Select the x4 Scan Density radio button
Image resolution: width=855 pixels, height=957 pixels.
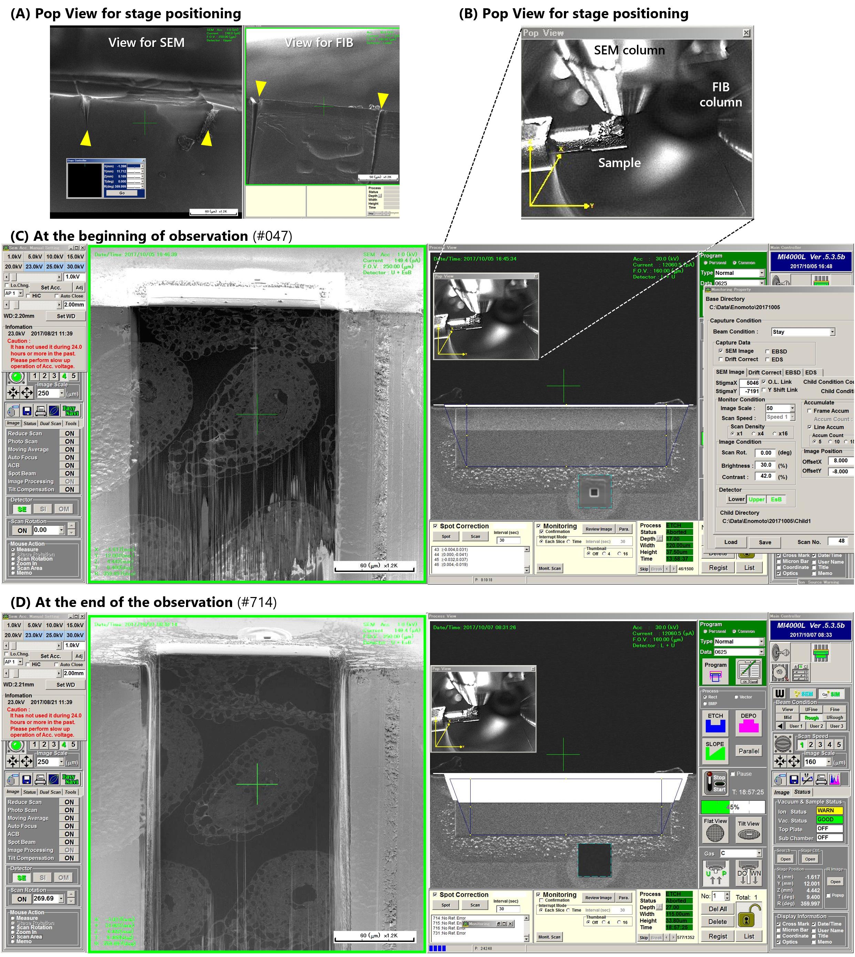pyautogui.click(x=754, y=434)
